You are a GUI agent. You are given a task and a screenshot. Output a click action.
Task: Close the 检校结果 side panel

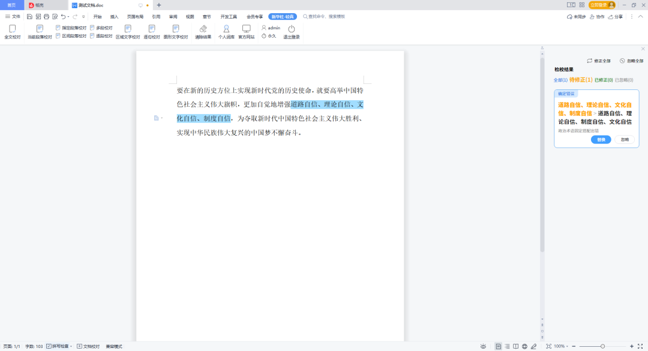click(x=643, y=49)
